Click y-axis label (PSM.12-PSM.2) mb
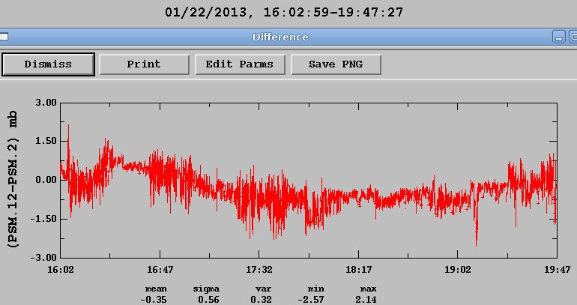The width and height of the screenshot is (577, 305). pyautogui.click(x=13, y=179)
